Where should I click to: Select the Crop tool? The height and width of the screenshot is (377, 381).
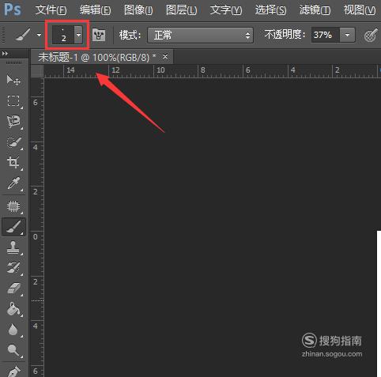(13, 162)
